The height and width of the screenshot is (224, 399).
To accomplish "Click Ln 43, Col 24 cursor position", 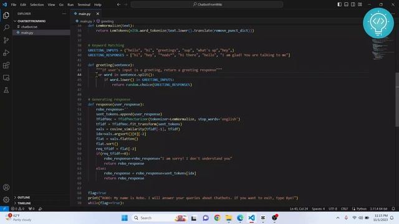I will click(x=299, y=209).
